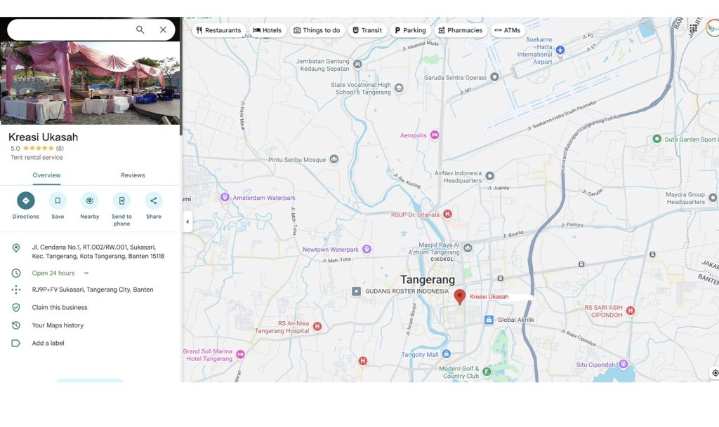
Task: Click the Situ Cipondoh marker
Action: (623, 365)
